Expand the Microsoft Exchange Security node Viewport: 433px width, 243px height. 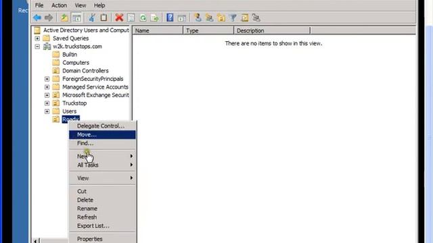point(47,95)
